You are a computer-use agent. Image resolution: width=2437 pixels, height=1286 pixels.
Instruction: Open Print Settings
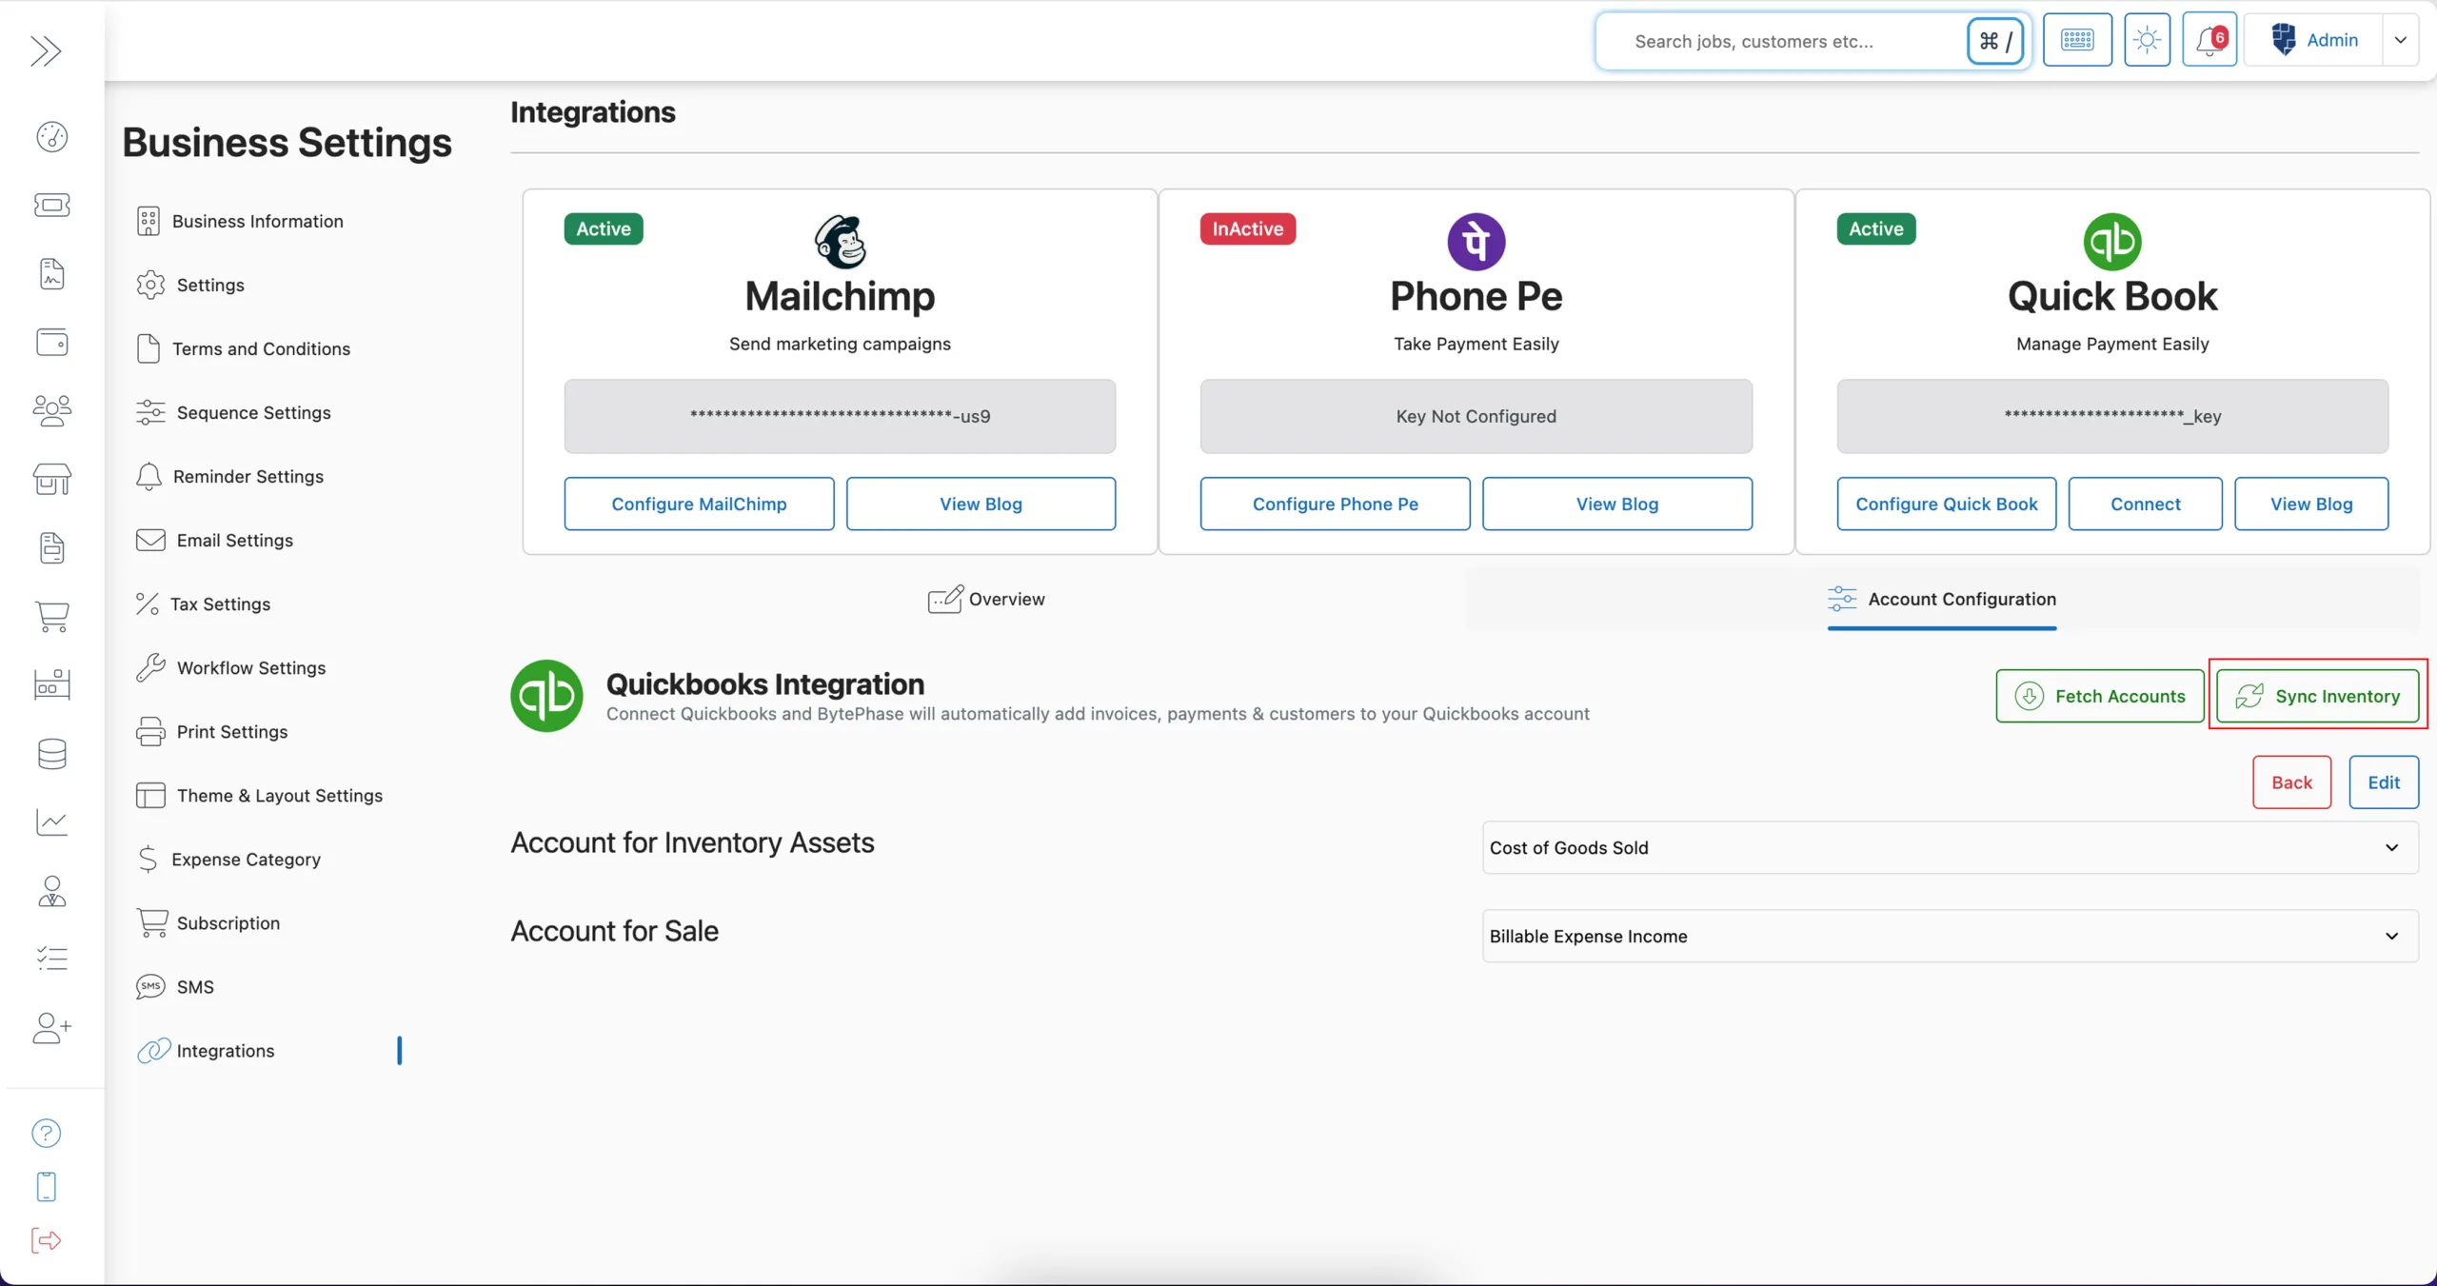click(x=212, y=731)
